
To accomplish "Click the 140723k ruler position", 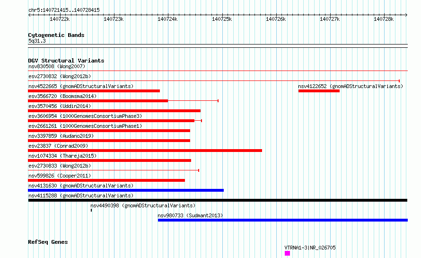I will coord(114,19).
